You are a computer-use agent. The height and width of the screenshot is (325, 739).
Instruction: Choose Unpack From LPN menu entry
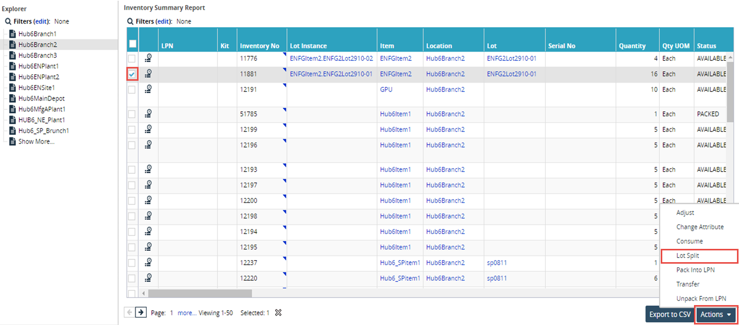pos(701,298)
